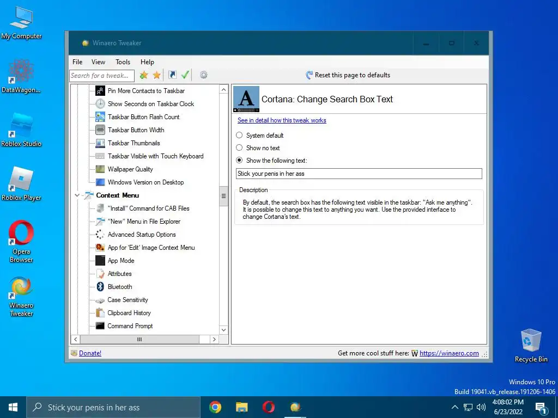Open Opera Browser desktop icon
The width and height of the screenshot is (558, 418).
(21, 242)
